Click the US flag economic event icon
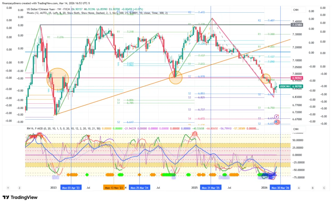 pyautogui.click(x=277, y=122)
